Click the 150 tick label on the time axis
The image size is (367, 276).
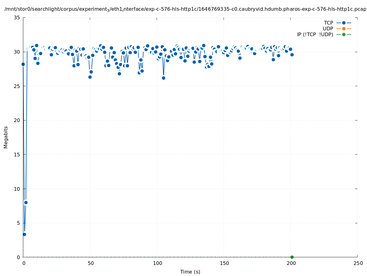(x=224, y=263)
